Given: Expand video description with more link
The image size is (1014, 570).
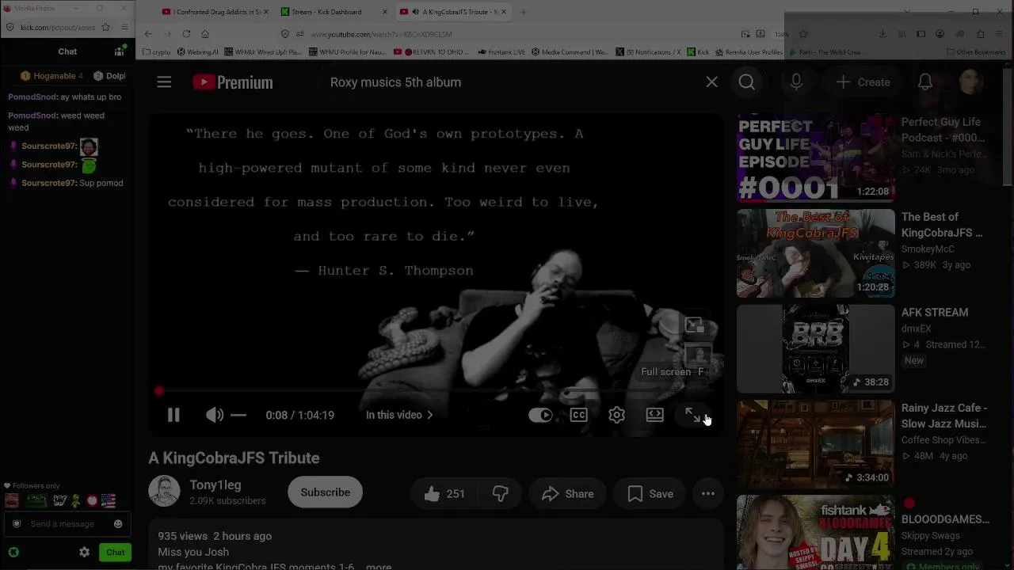Looking at the screenshot, I should coord(379,567).
